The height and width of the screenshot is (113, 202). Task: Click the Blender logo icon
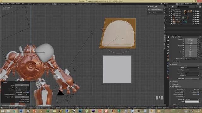2,4
